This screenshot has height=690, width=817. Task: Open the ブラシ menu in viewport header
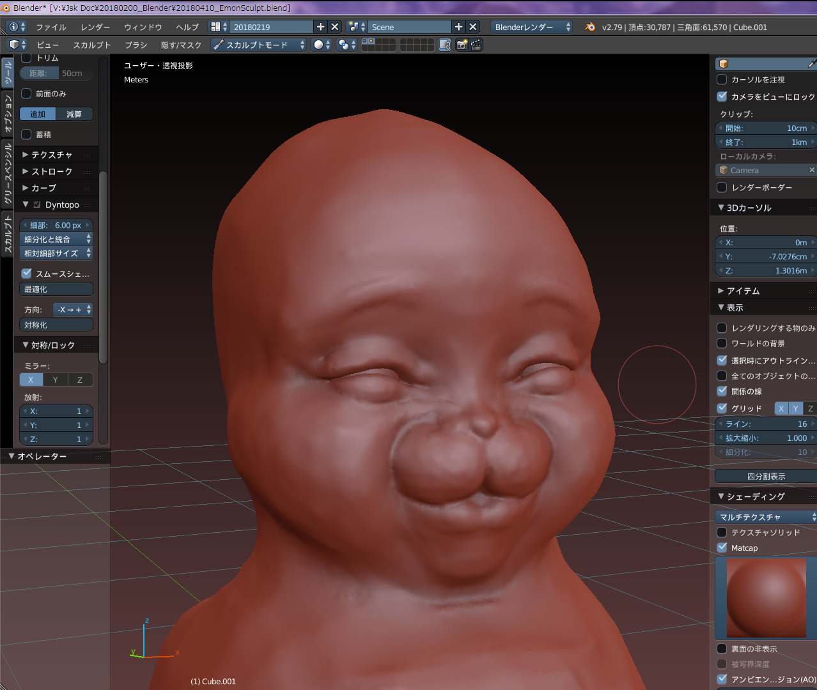(136, 45)
